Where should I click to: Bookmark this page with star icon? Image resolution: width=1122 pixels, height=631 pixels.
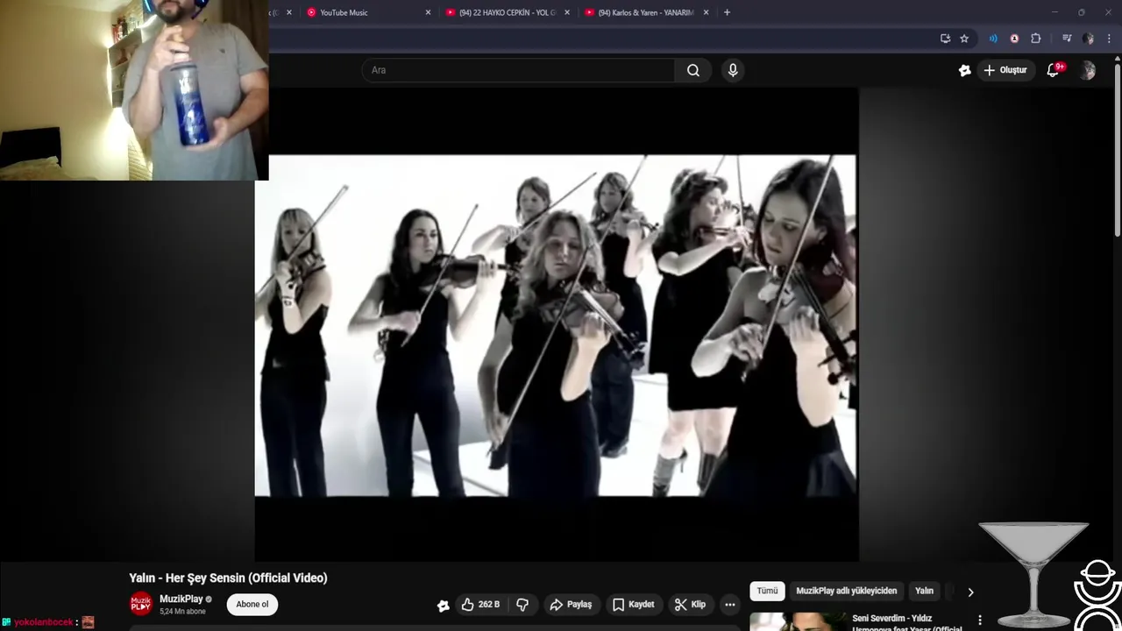click(x=964, y=39)
